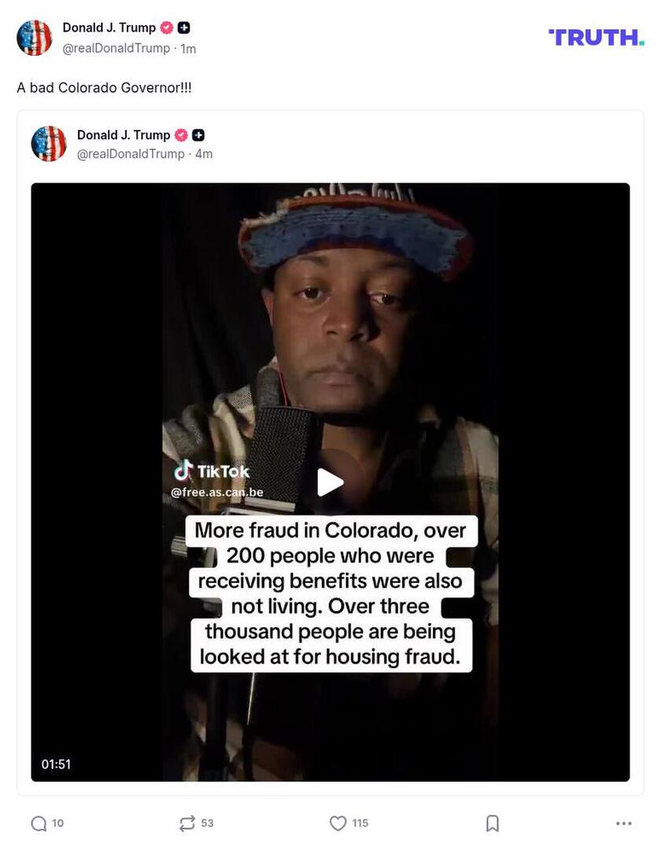Click the quoted post verified badge
This screenshot has height=852, width=661.
pos(181,135)
